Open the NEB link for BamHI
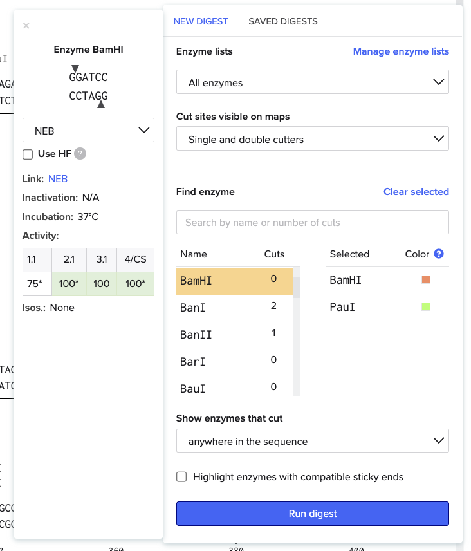471x551 pixels. (x=58, y=178)
